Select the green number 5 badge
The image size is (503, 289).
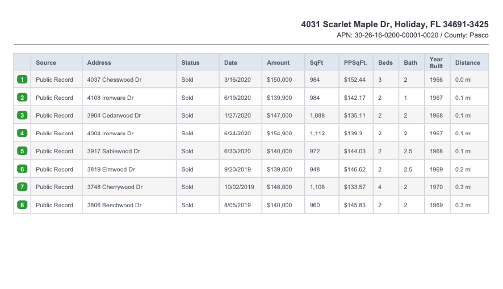click(x=22, y=151)
